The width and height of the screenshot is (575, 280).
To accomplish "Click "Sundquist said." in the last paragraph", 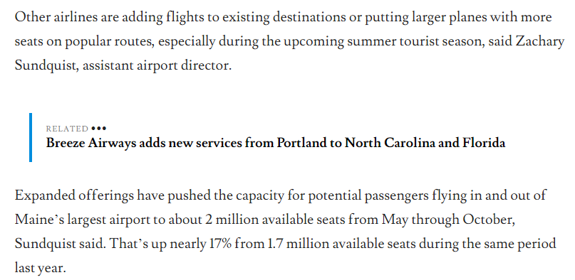I will pyautogui.click(x=60, y=244).
